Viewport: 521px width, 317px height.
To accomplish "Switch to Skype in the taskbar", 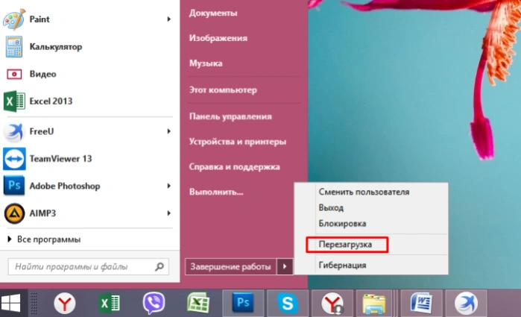I will click(288, 303).
